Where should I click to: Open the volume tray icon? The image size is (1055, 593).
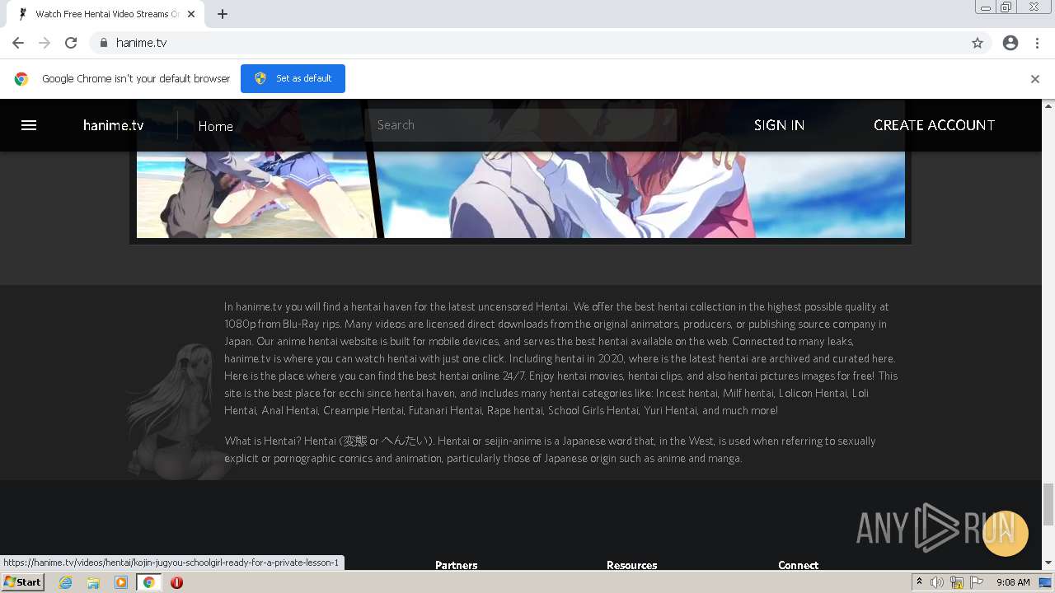click(x=937, y=582)
